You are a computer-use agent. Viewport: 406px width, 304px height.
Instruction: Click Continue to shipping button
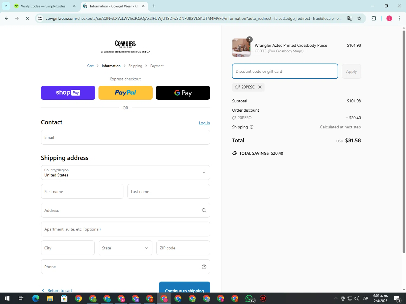click(x=184, y=288)
